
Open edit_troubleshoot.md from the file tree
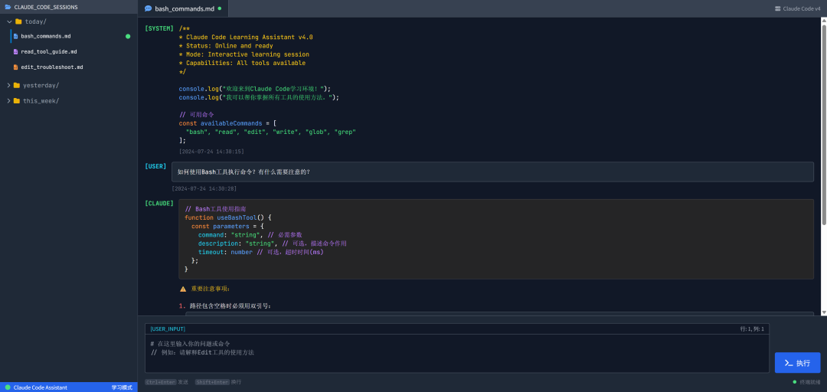pyautogui.click(x=51, y=67)
